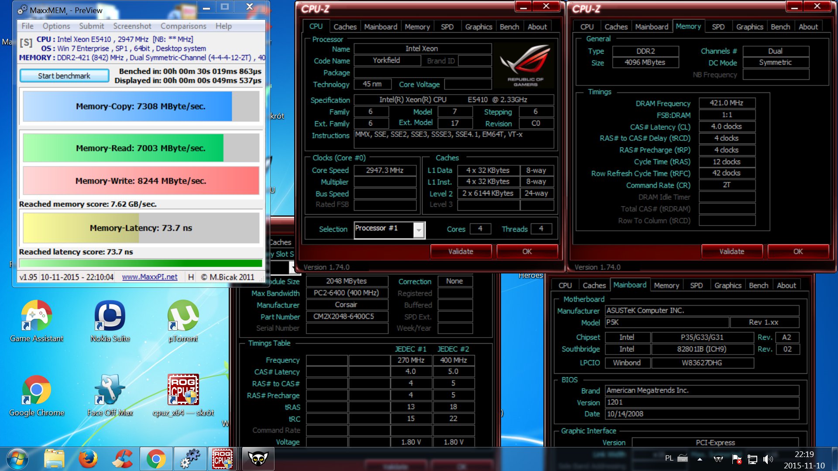The height and width of the screenshot is (471, 838).
Task: Open the Submit menu in MaxxMEM
Action: pyautogui.click(x=91, y=26)
